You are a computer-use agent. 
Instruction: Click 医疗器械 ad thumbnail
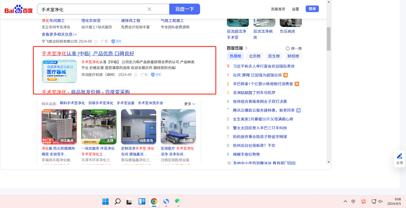tap(59, 71)
